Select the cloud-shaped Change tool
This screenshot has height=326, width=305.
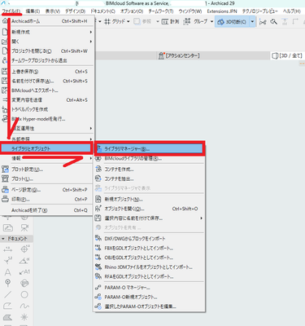point(24,283)
